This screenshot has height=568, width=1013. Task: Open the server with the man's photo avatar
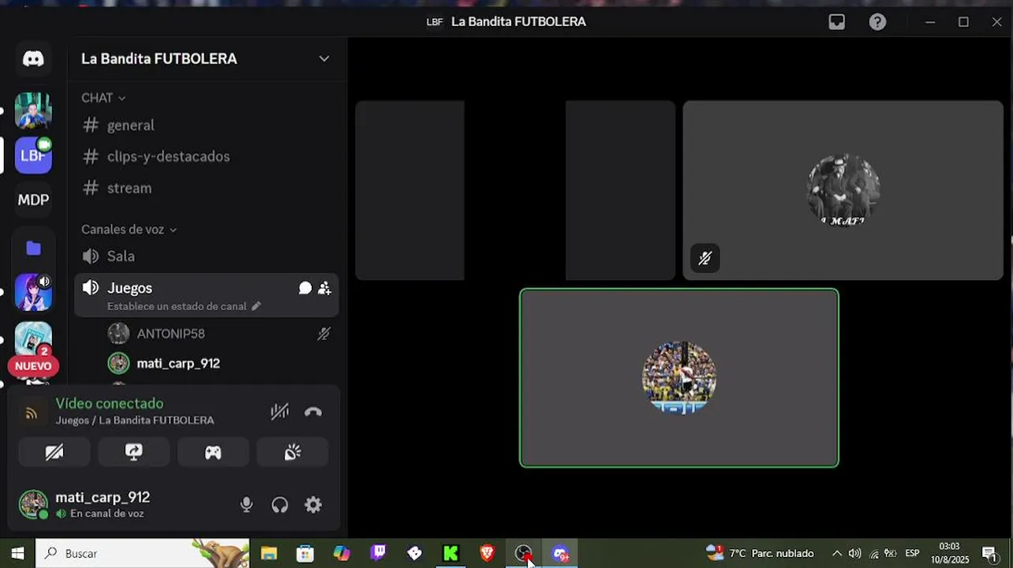tap(33, 110)
